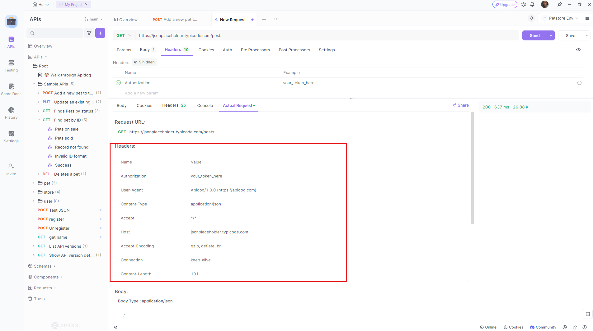Open the main branch dropdown
593x331 pixels.
point(94,19)
